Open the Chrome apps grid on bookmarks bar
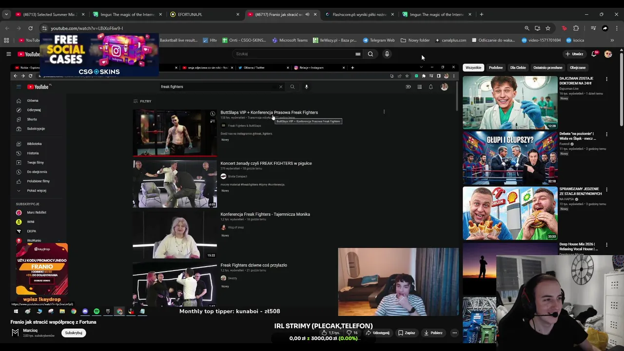 point(6,40)
